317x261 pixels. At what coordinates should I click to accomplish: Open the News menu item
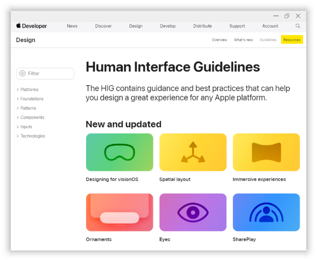[x=72, y=26]
